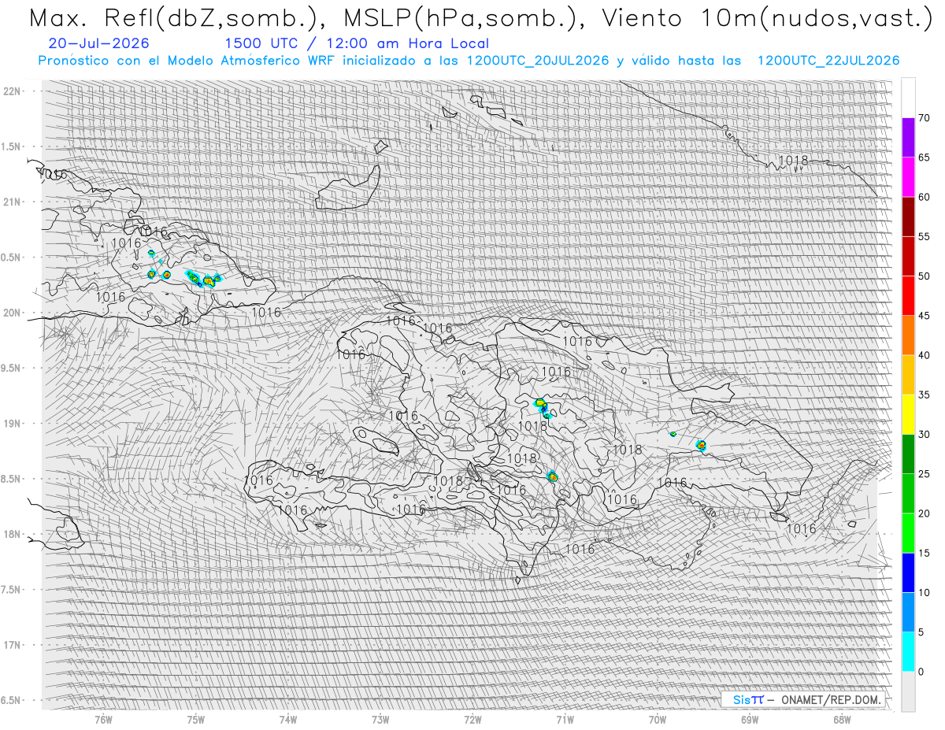Select the '20N' latitude label
945x730 pixels.
click(x=12, y=313)
